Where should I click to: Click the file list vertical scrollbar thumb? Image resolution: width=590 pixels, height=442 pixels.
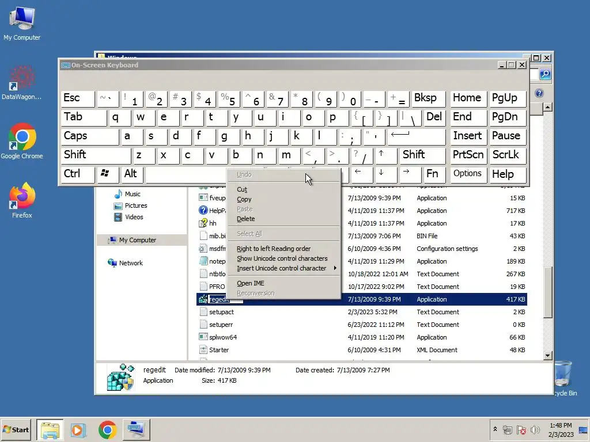(547, 292)
